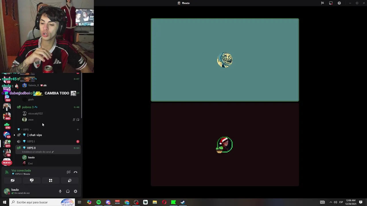Mute the microphone for baulo
This screenshot has width=367, height=206.
click(x=60, y=191)
